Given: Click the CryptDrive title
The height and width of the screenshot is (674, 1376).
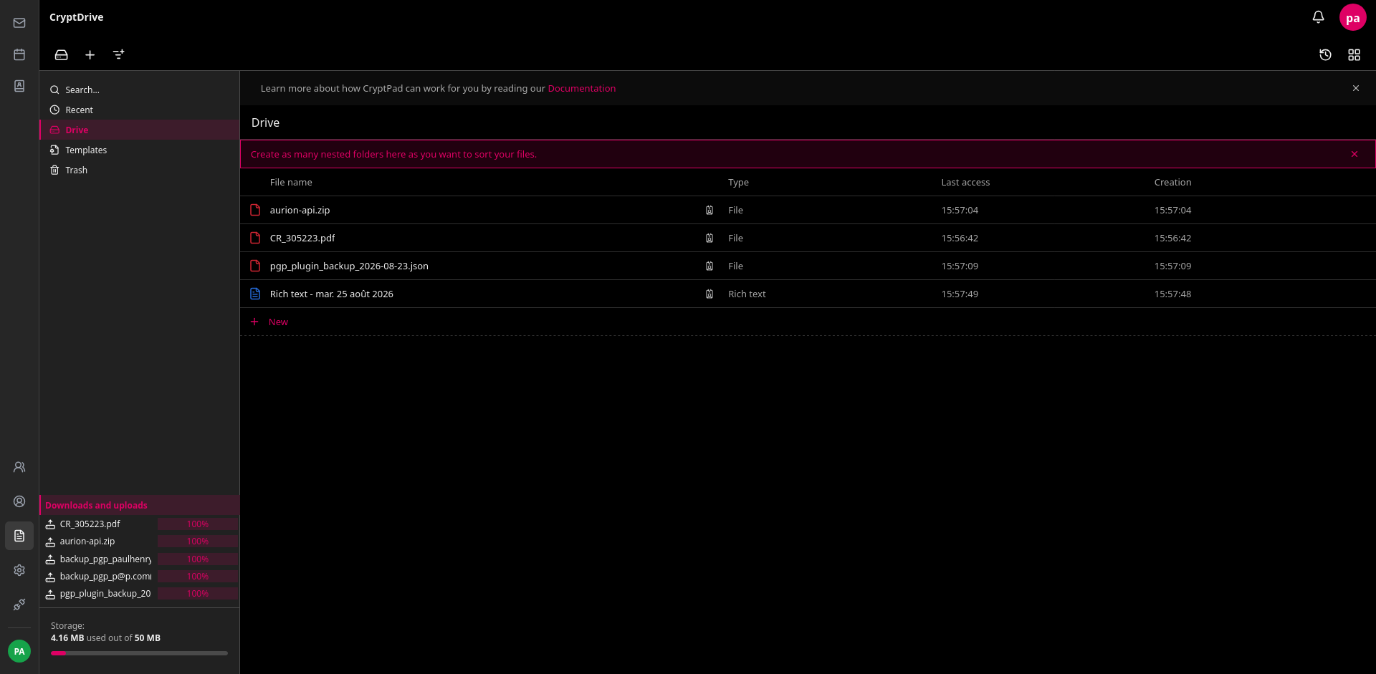Looking at the screenshot, I should point(76,17).
